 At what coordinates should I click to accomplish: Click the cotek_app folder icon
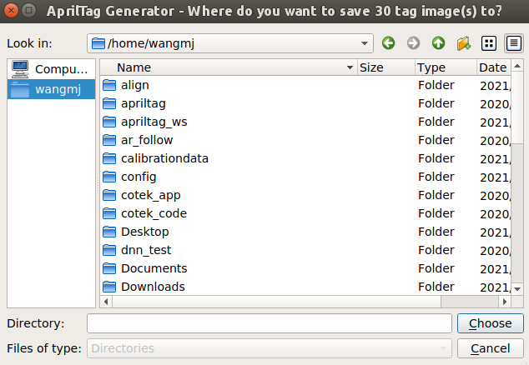pos(109,195)
